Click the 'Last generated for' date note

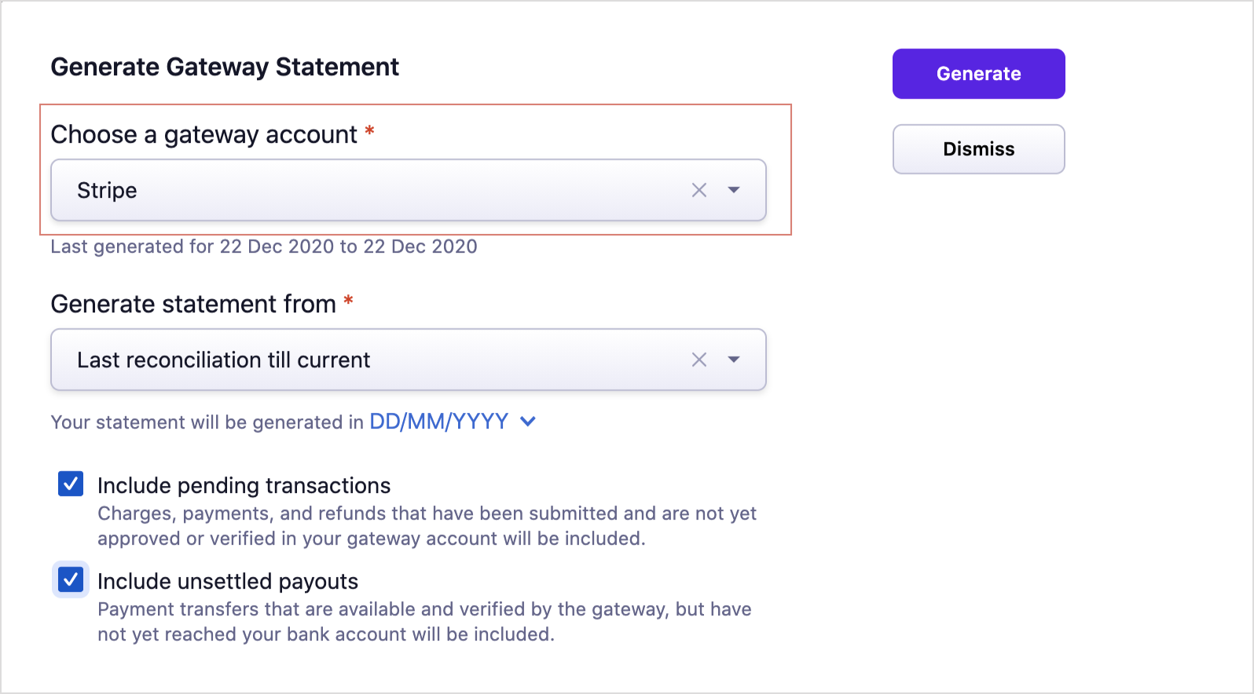click(x=264, y=247)
